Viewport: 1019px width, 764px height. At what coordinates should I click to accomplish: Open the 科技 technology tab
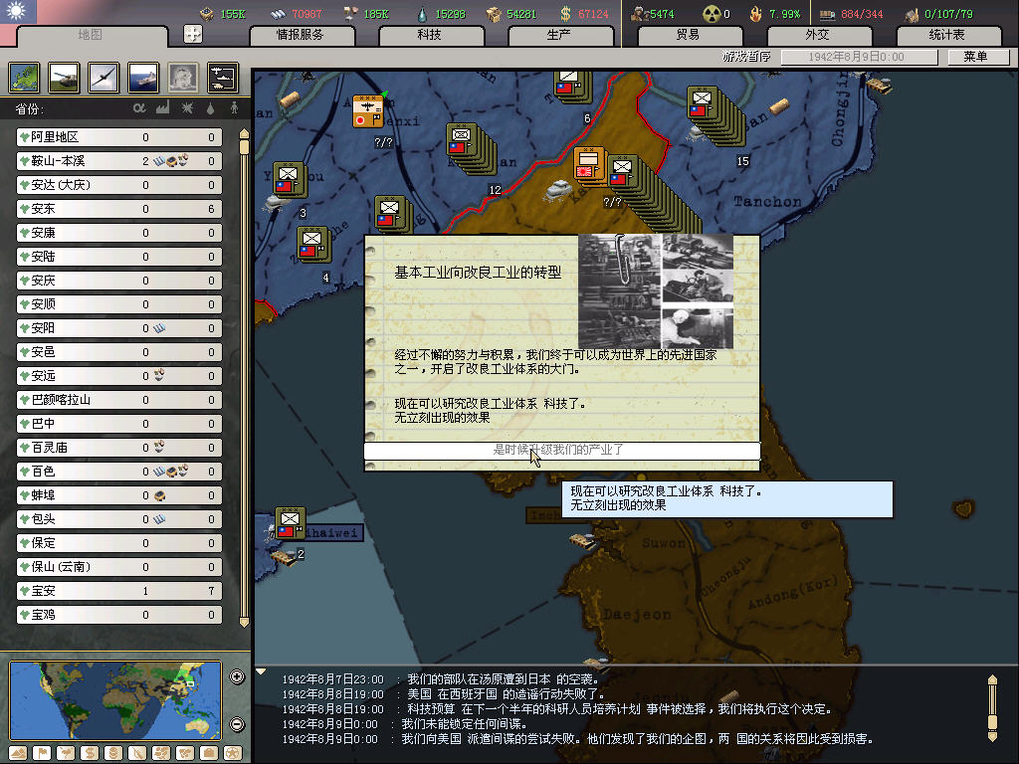[430, 35]
